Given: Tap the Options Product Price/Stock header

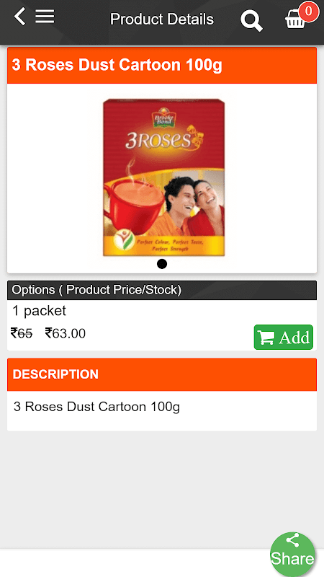Looking at the screenshot, I should tap(162, 291).
